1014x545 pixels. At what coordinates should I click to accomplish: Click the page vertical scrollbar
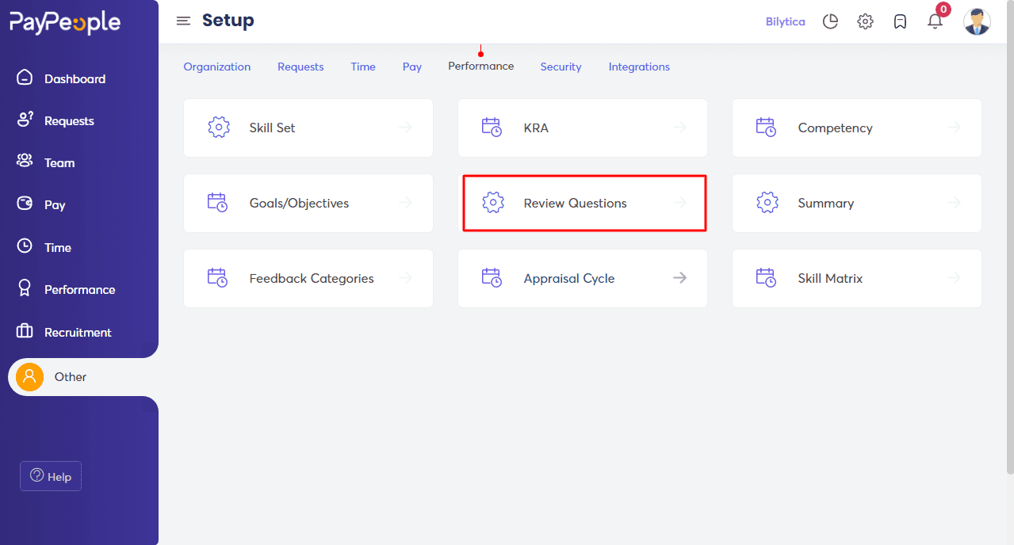[1010, 238]
